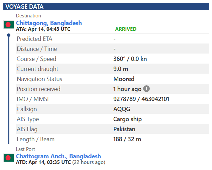Click the 360° / 0.0 kn course value
The height and width of the screenshot is (170, 212).
[x=130, y=59]
